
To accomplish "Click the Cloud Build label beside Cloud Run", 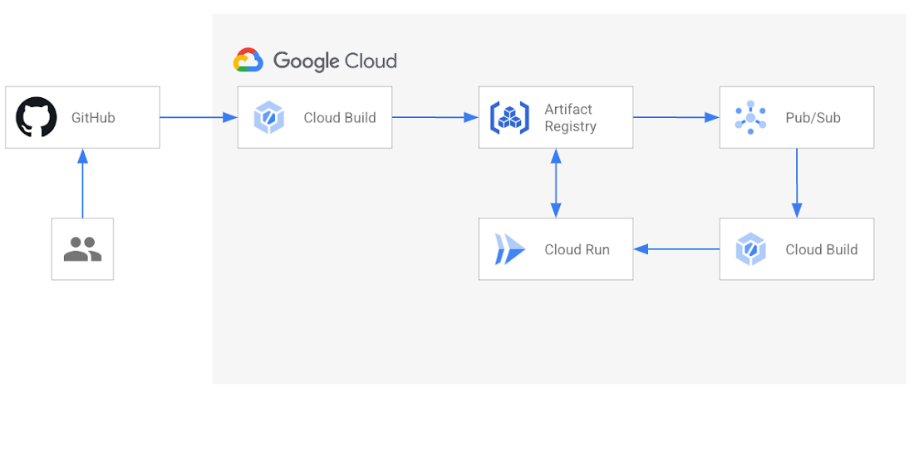I will coord(821,249).
